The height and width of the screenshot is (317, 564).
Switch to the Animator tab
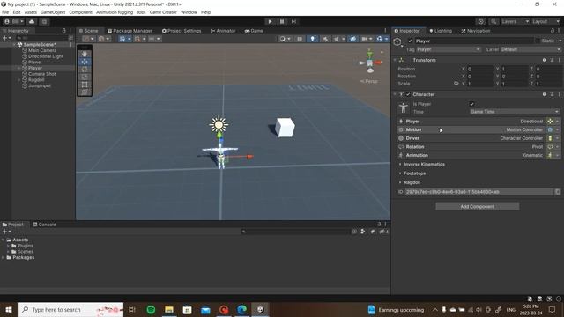point(223,31)
